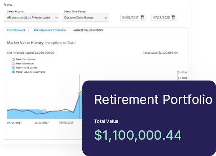The width and height of the screenshot is (216, 156).
Task: Click the Total Value $1,100,000.44 chart header text
Action: pyautogui.click(x=160, y=53)
